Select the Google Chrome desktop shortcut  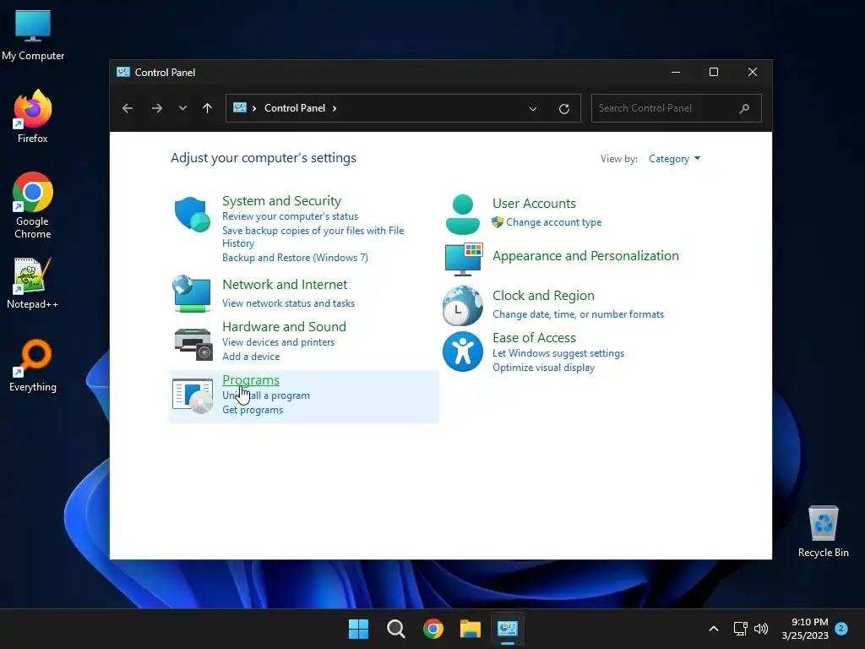tap(33, 205)
